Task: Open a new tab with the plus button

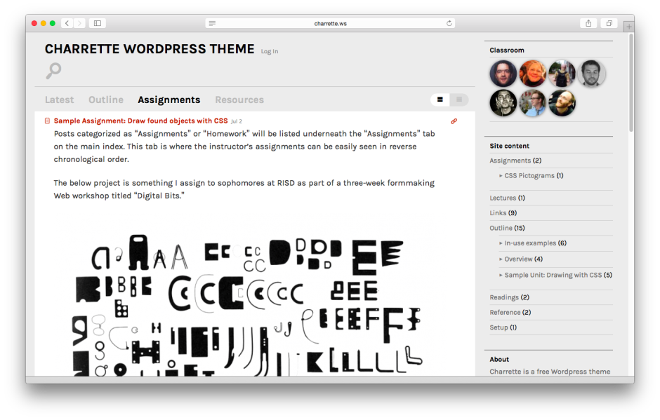Action: tap(629, 27)
